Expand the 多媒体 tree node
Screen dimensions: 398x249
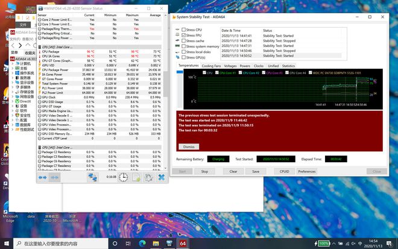point(13,87)
